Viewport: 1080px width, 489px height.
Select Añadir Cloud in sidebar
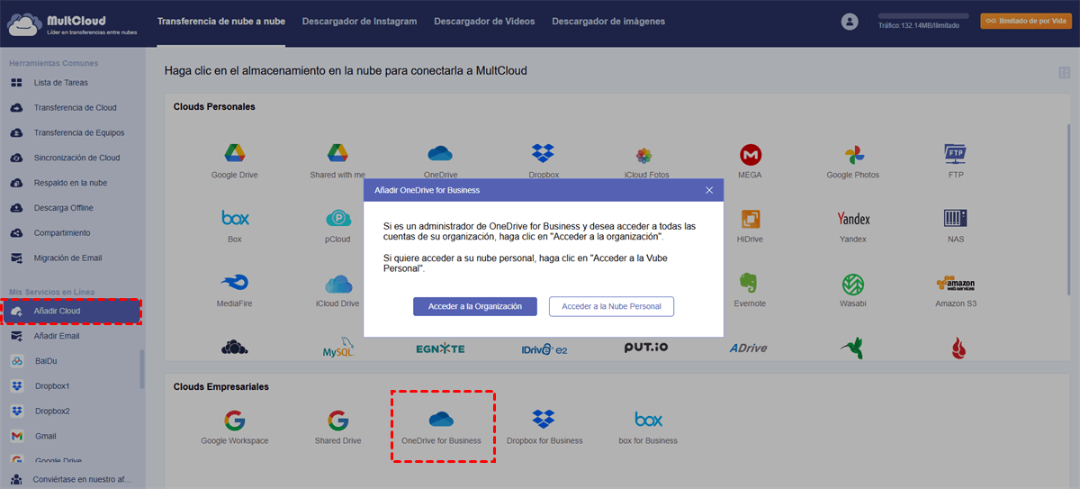coord(70,311)
